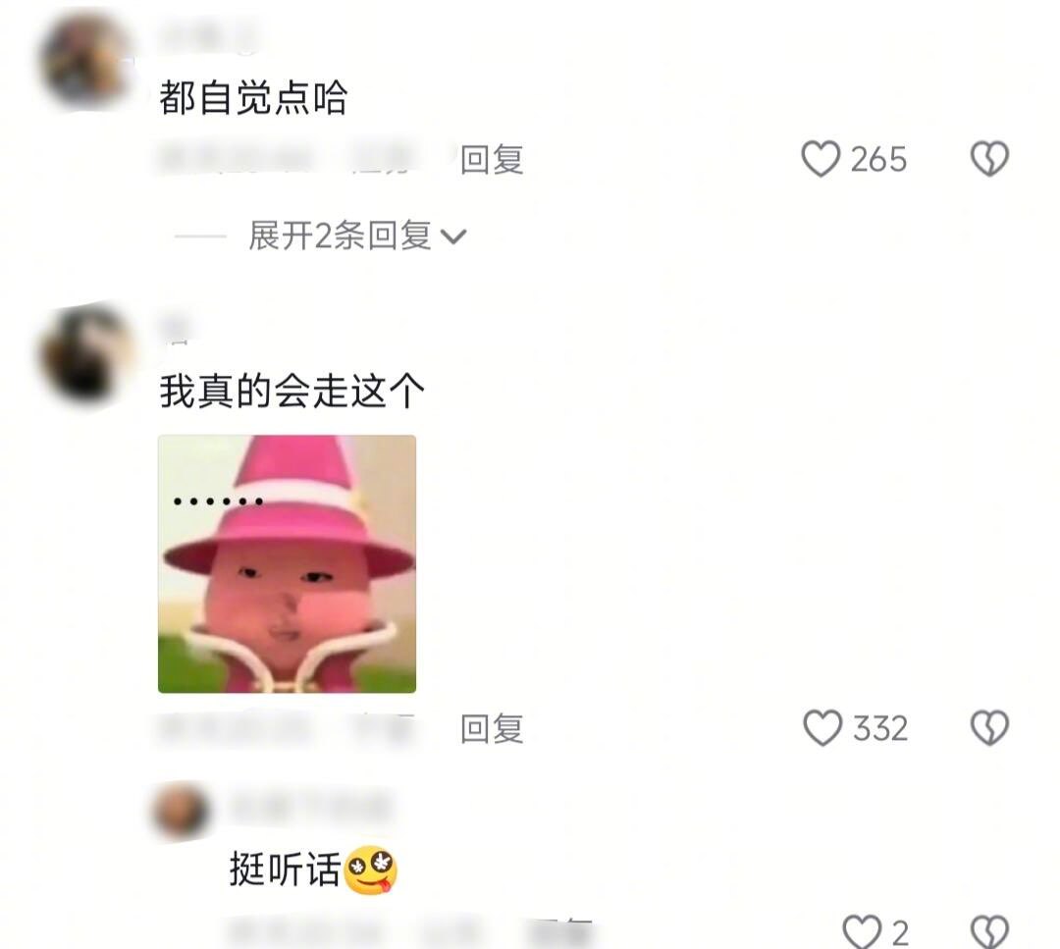Image resolution: width=1060 pixels, height=949 pixels.
Task: Open the small avatar of the reply author
Action: tap(182, 810)
